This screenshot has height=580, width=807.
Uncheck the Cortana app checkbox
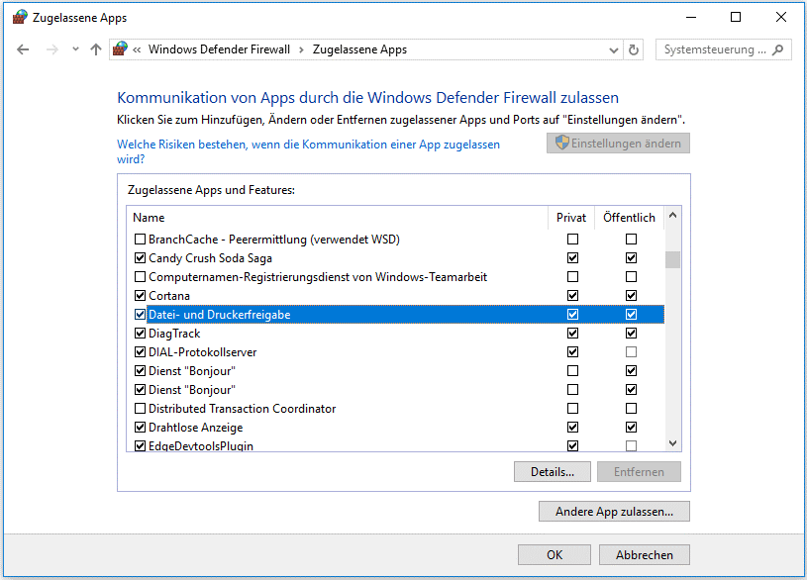[140, 295]
